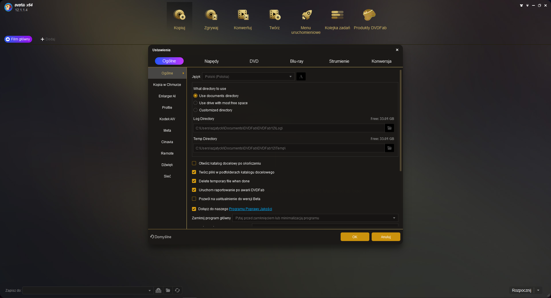The width and height of the screenshot is (551, 298).
Task: Switch to the Napędy tab
Action: coord(212,61)
